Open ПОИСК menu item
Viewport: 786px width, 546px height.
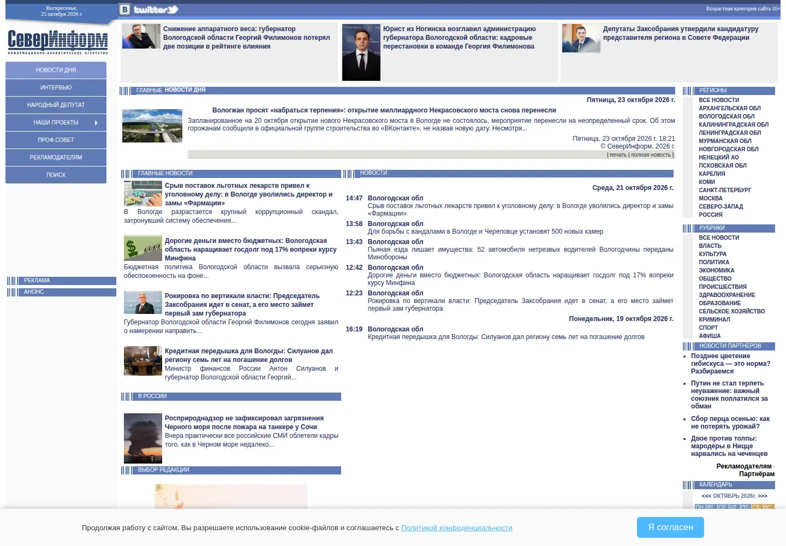(x=56, y=175)
